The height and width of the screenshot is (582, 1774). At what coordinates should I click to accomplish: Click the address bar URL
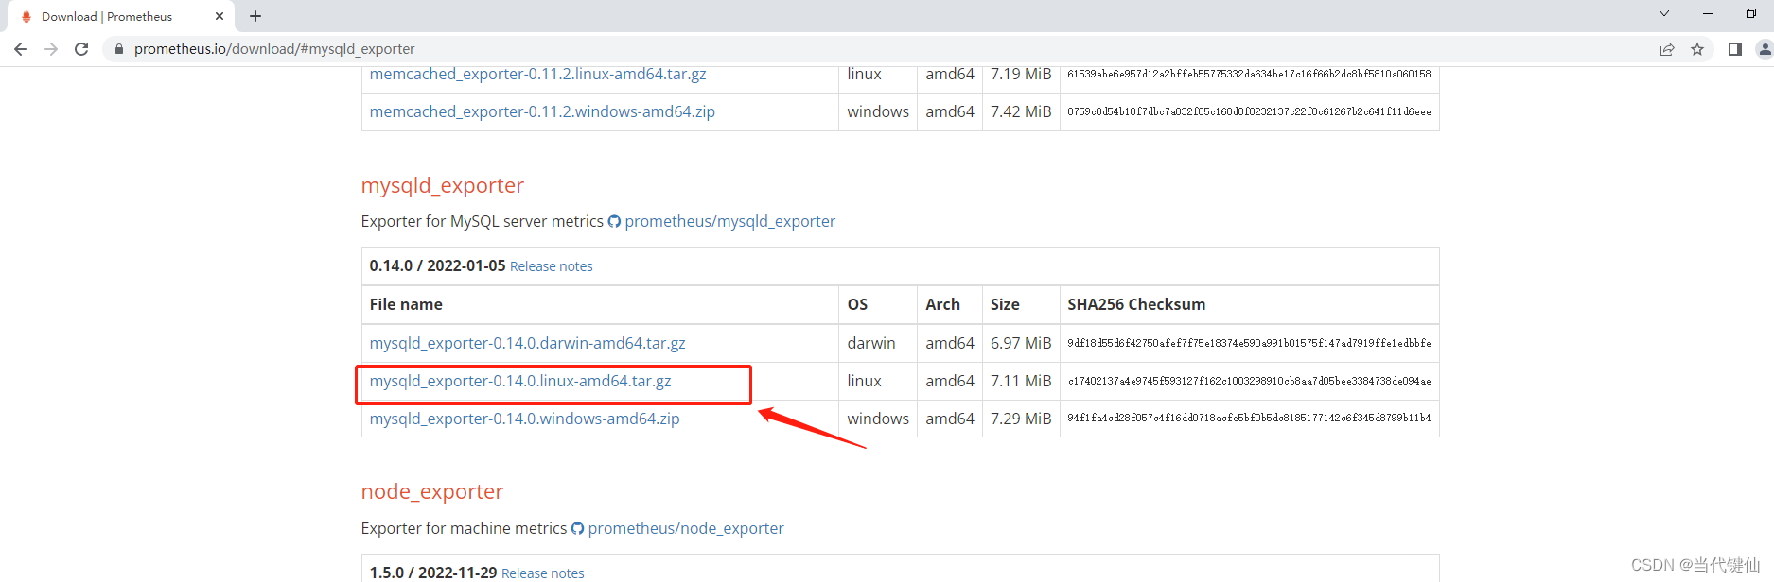(274, 49)
